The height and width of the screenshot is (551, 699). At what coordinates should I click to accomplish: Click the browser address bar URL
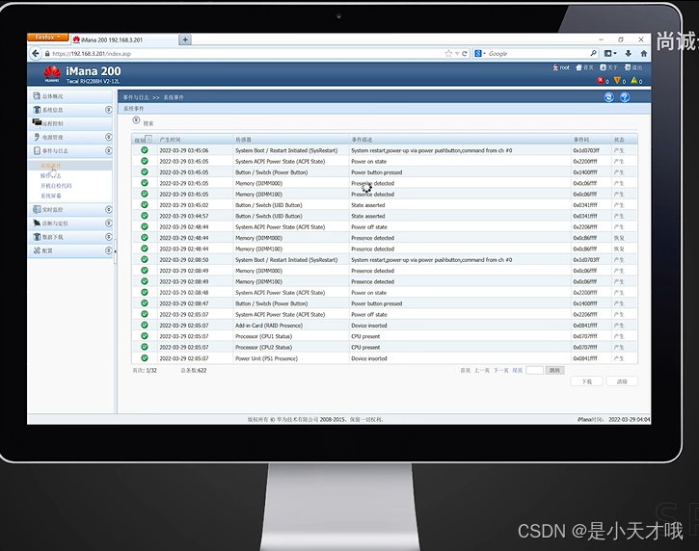[92, 53]
